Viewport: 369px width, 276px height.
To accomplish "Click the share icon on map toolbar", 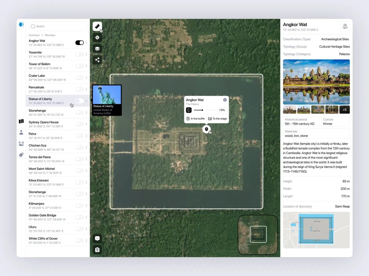I will click(97, 60).
